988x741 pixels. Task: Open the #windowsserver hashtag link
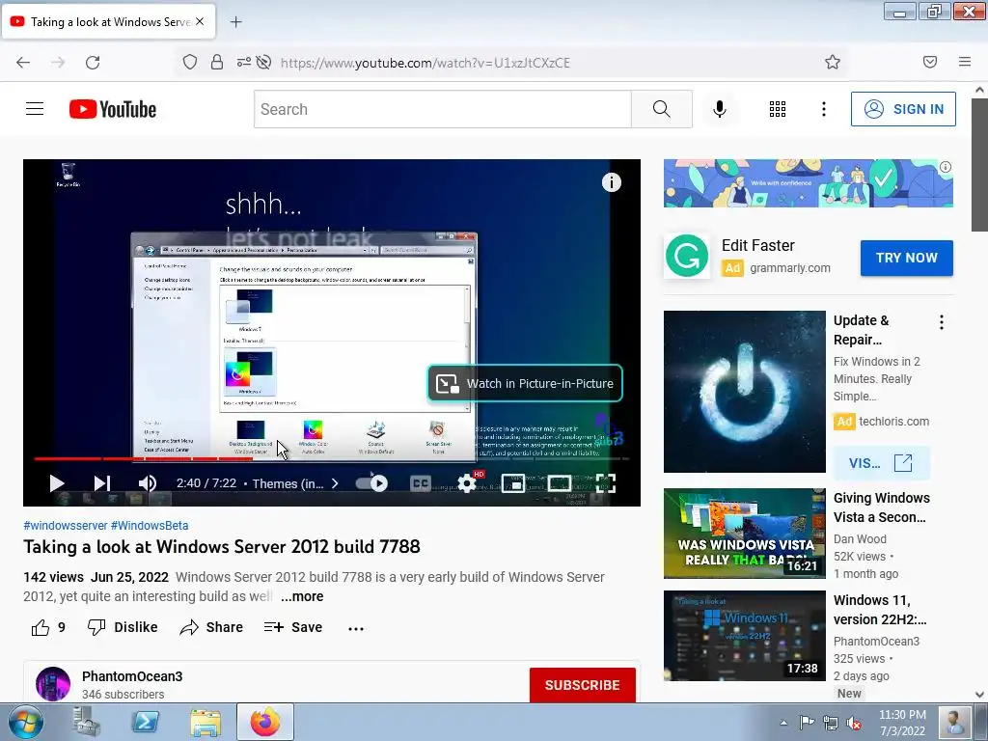(x=66, y=526)
